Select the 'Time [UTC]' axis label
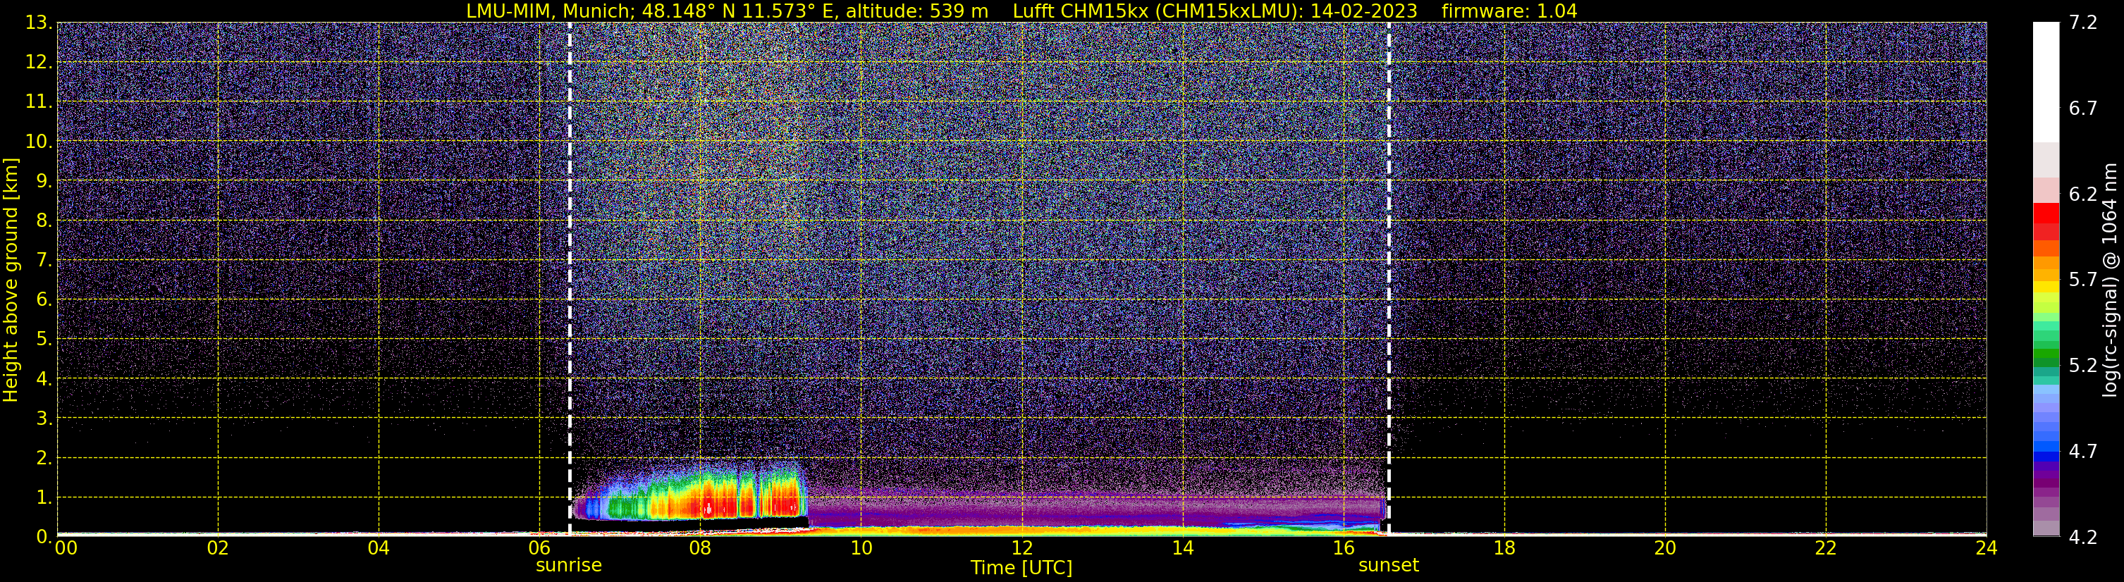The image size is (2124, 582). point(1021,568)
